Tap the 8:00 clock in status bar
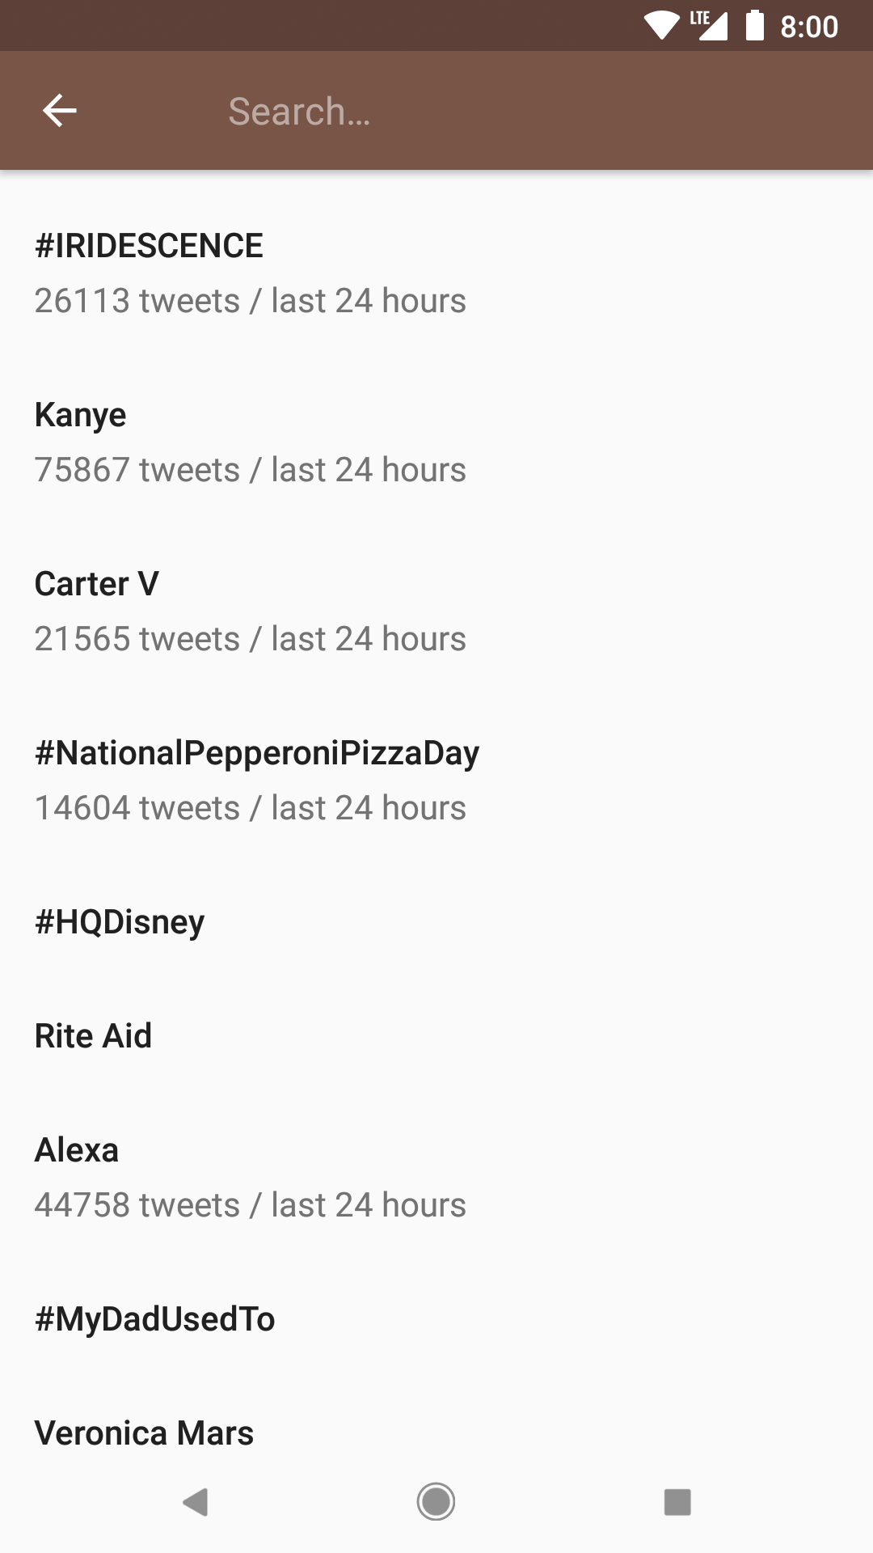This screenshot has width=873, height=1553. click(809, 27)
